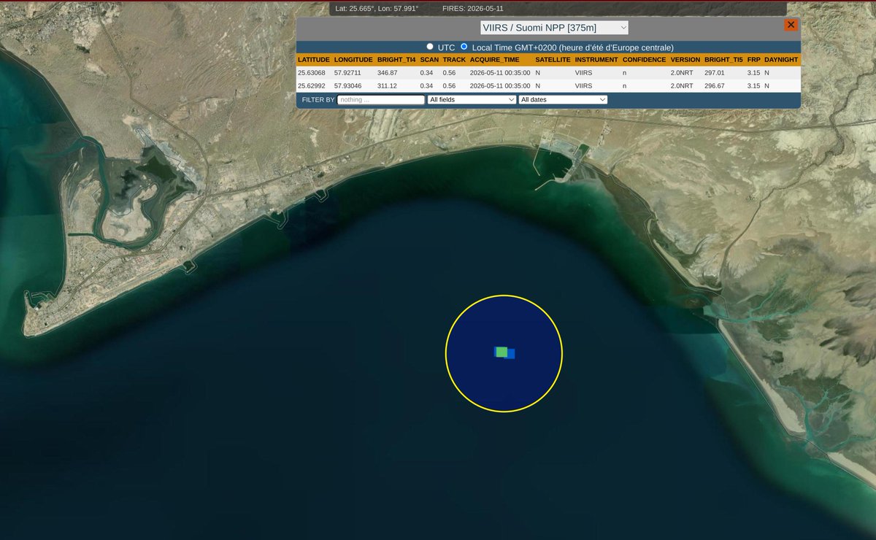Sort by the LONGITUDE column header
The width and height of the screenshot is (876, 540).
pos(353,59)
